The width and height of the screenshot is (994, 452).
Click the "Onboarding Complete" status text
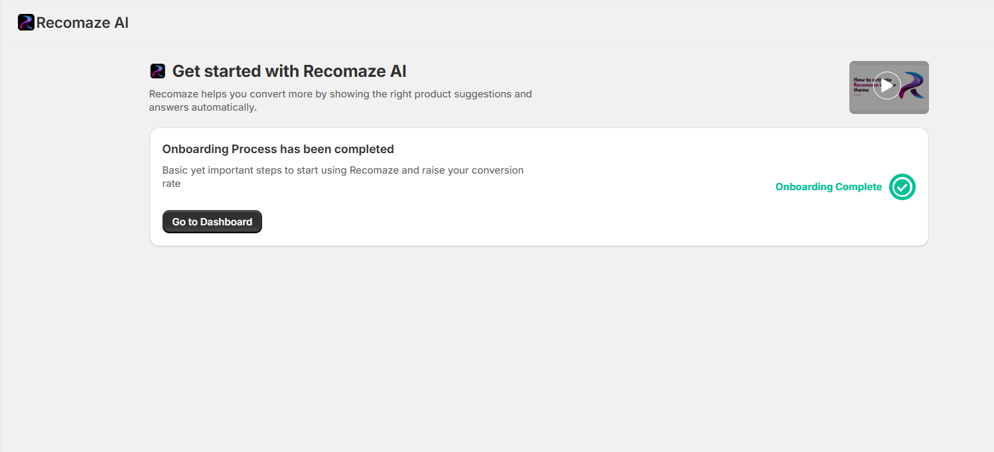pos(829,187)
